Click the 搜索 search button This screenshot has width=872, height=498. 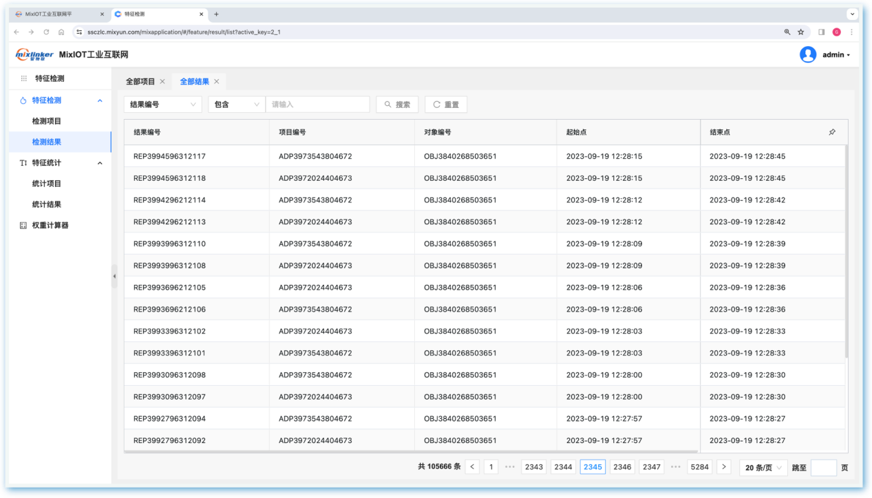[397, 105]
